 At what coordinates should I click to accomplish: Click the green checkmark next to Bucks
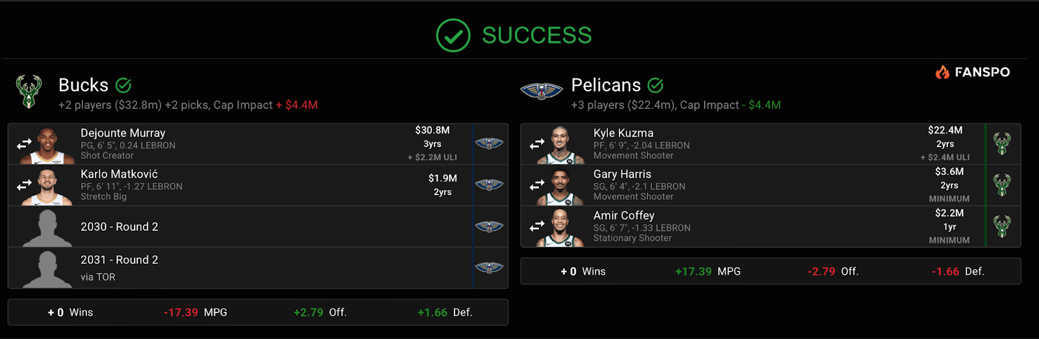123,85
